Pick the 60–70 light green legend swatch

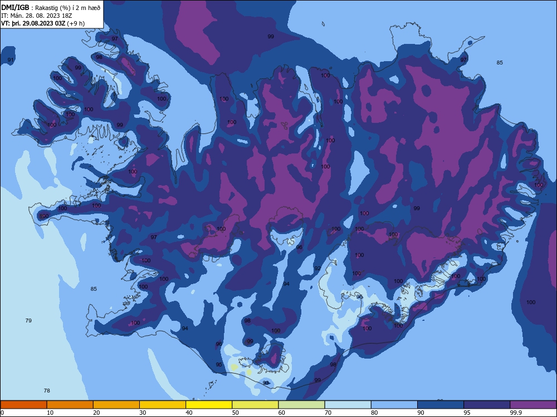click(301, 405)
